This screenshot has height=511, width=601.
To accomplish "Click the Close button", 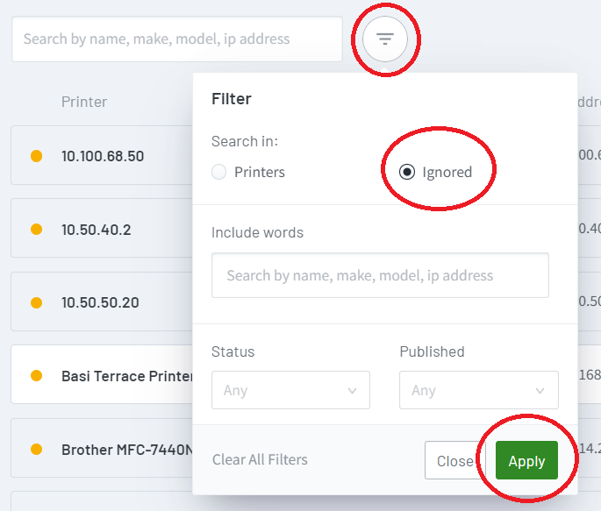I will pyautogui.click(x=455, y=460).
